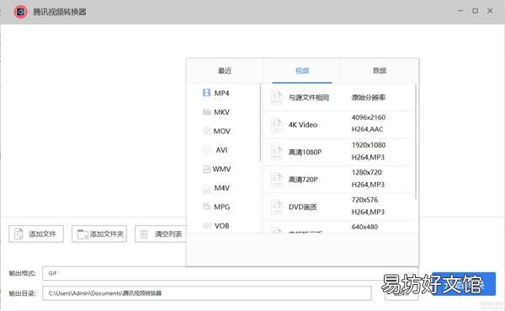Click the 添加文件夹 button

[99, 234]
